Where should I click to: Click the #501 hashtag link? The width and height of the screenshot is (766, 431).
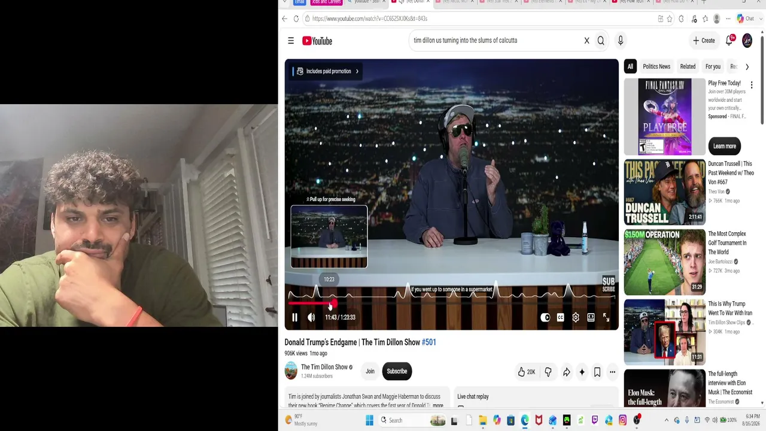[x=429, y=342]
